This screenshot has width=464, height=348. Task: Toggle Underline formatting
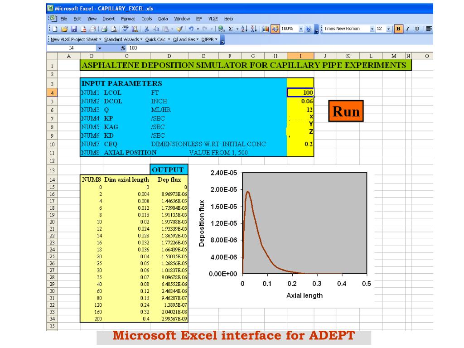pos(417,29)
